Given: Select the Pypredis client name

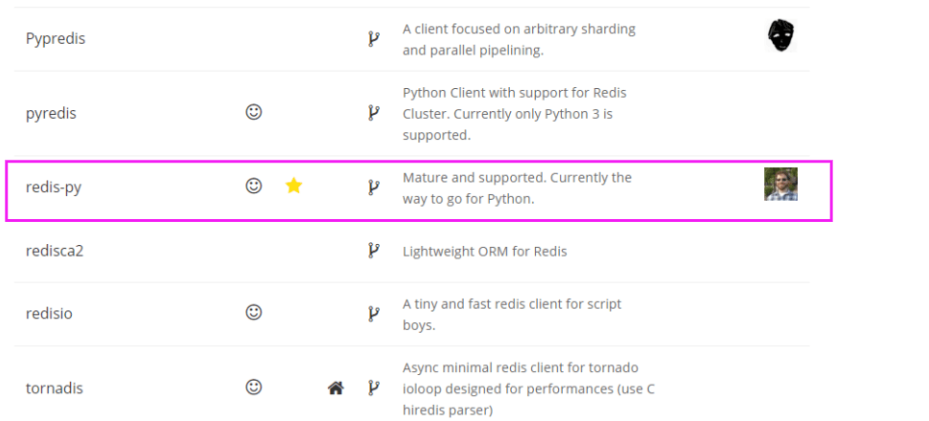Looking at the screenshot, I should [x=56, y=39].
